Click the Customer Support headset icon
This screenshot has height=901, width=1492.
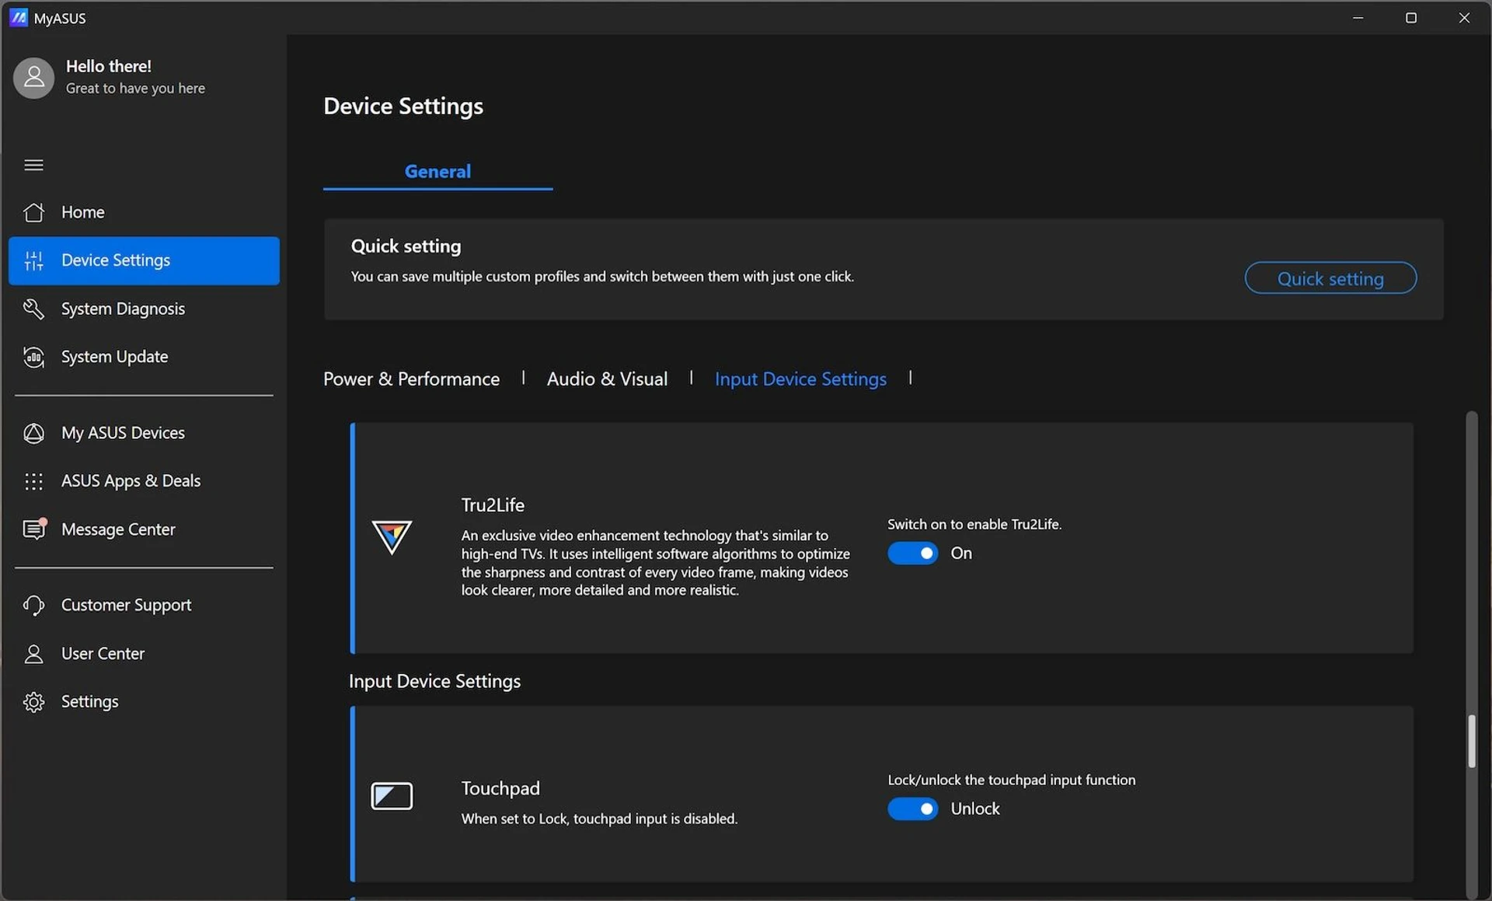pyautogui.click(x=33, y=605)
